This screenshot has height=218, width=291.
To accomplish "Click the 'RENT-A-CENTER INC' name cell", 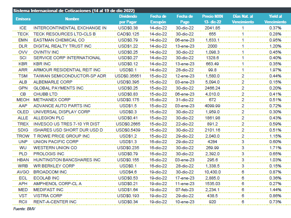I will (x=55, y=202).
